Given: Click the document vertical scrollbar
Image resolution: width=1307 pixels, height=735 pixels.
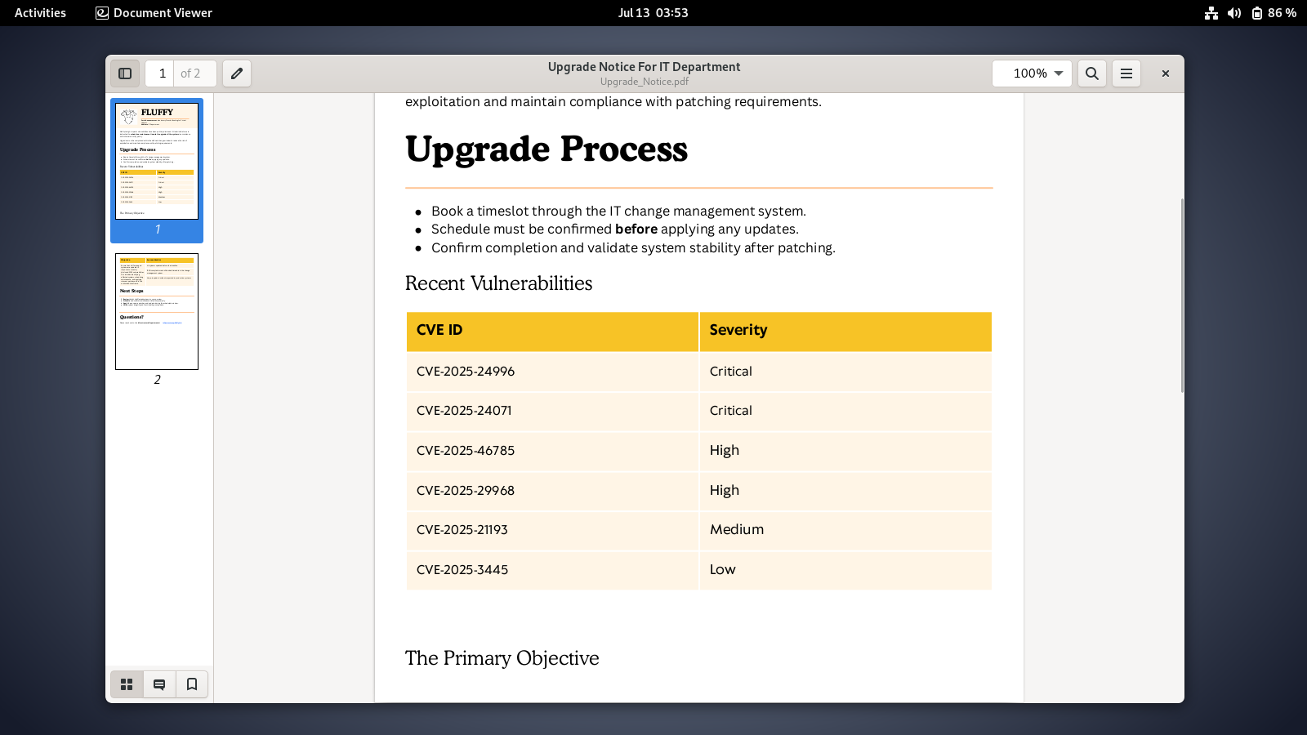Looking at the screenshot, I should coord(1181,294).
